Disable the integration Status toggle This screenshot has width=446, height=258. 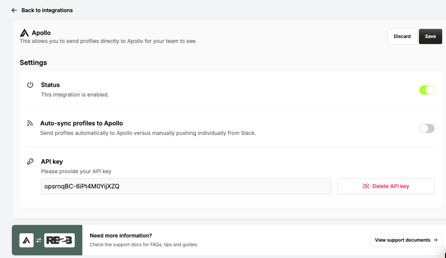[426, 90]
